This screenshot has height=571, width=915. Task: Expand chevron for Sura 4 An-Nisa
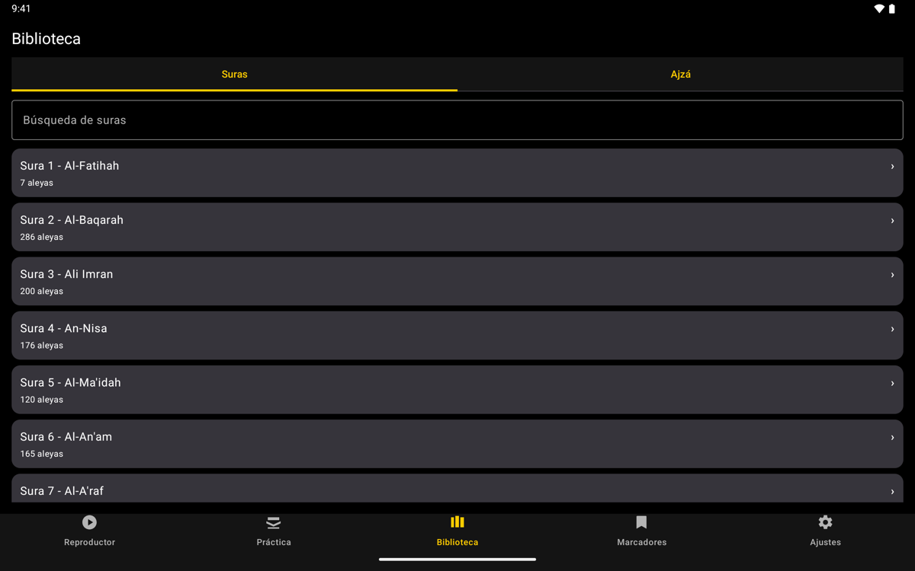click(x=892, y=329)
